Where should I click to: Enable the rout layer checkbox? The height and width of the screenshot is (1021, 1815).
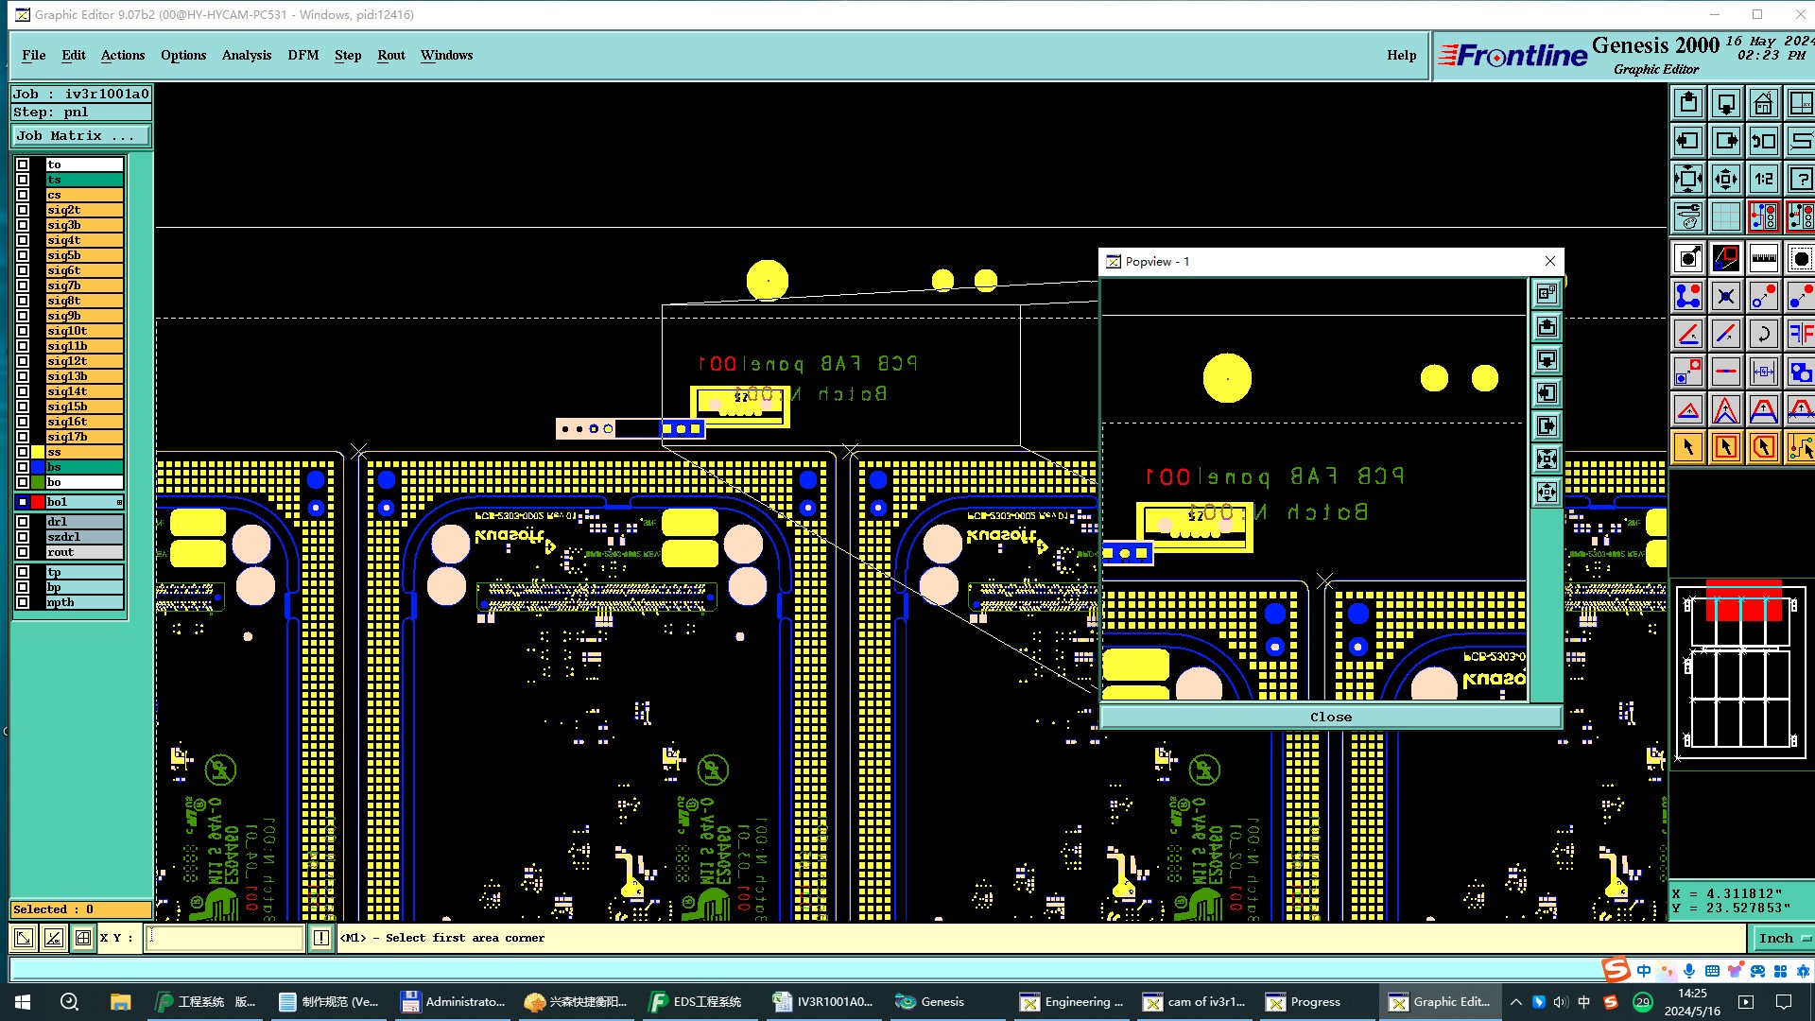point(23,552)
